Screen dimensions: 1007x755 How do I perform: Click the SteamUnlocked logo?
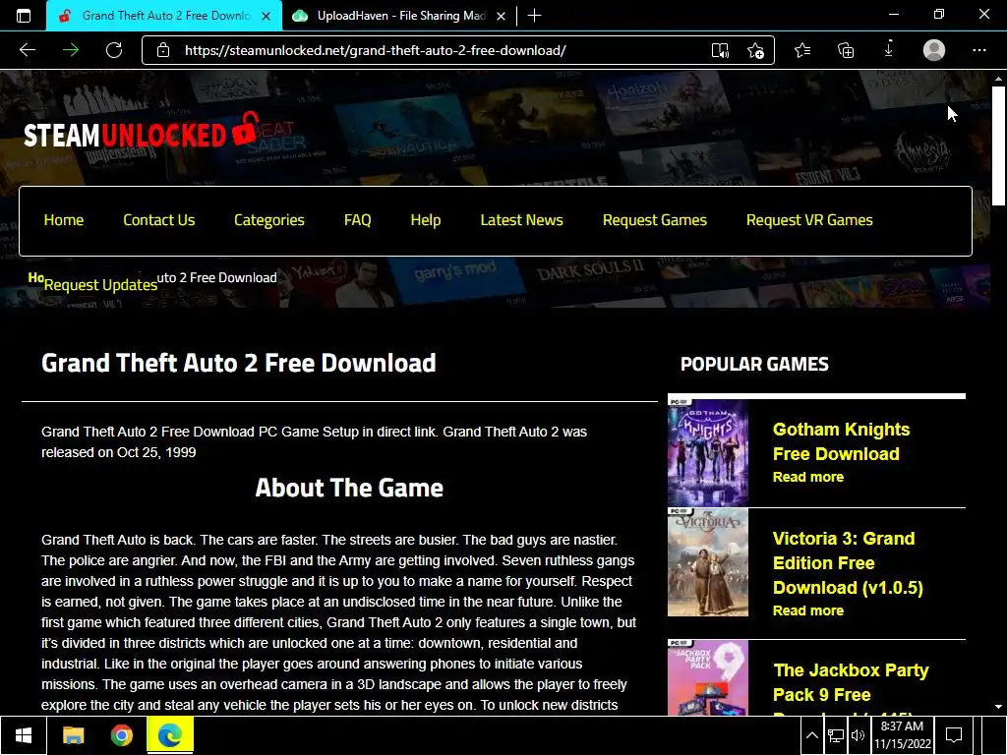coord(142,131)
